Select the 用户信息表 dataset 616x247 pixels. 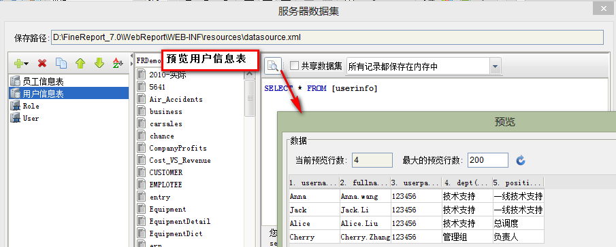(x=69, y=93)
